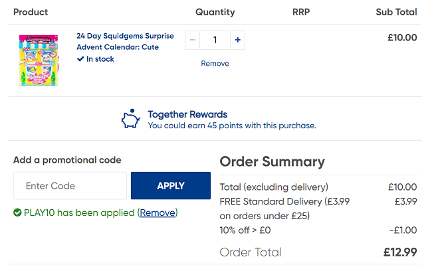Decrease quantity with the minus button
The width and height of the screenshot is (432, 267).
(193, 40)
